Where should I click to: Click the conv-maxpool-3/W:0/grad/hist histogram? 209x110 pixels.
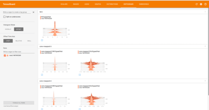point(55,64)
